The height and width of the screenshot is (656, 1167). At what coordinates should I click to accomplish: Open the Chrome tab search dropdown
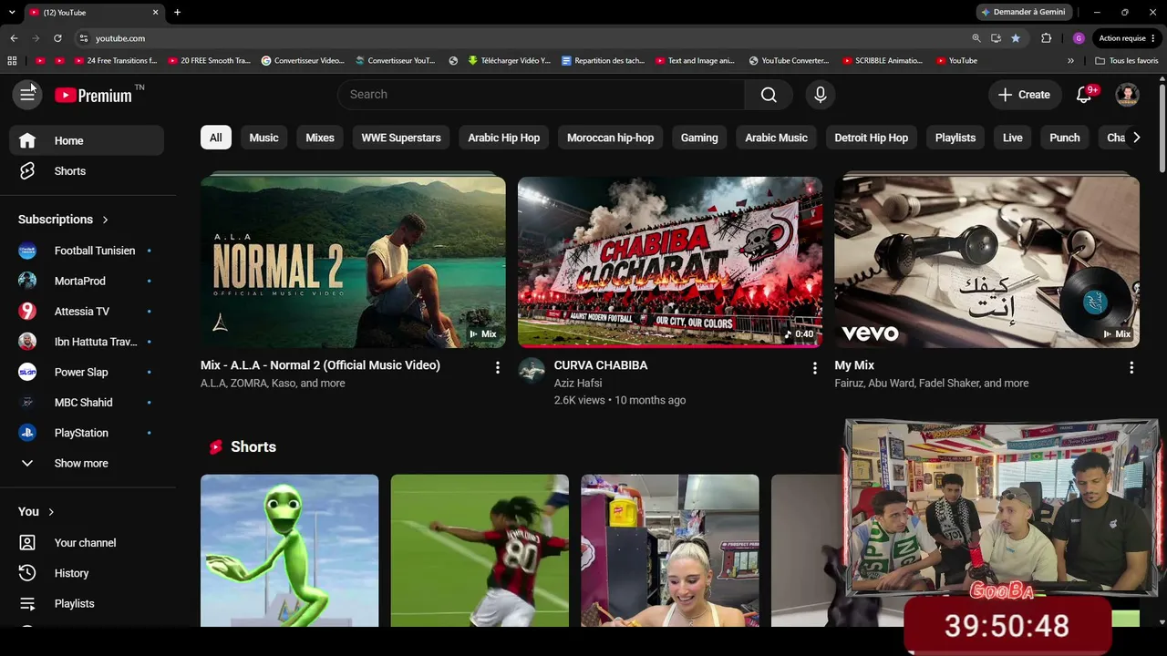12,12
